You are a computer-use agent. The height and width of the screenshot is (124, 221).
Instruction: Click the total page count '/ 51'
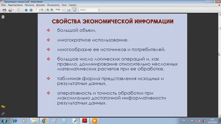pos(41,10)
